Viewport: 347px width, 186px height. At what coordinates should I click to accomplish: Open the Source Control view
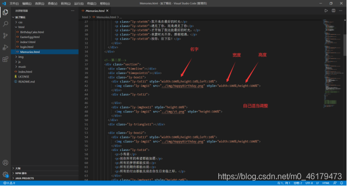[x=6, y=35]
